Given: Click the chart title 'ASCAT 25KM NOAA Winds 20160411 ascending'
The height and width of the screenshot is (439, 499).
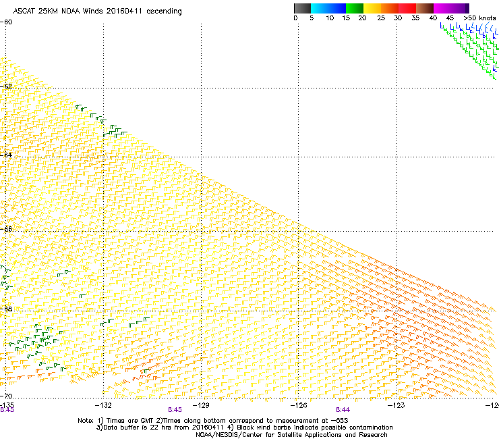Looking at the screenshot, I should [x=97, y=11].
